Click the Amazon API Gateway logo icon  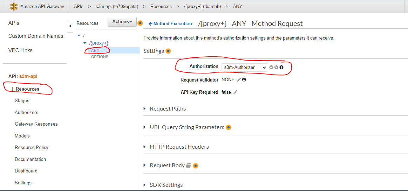click(x=14, y=7)
